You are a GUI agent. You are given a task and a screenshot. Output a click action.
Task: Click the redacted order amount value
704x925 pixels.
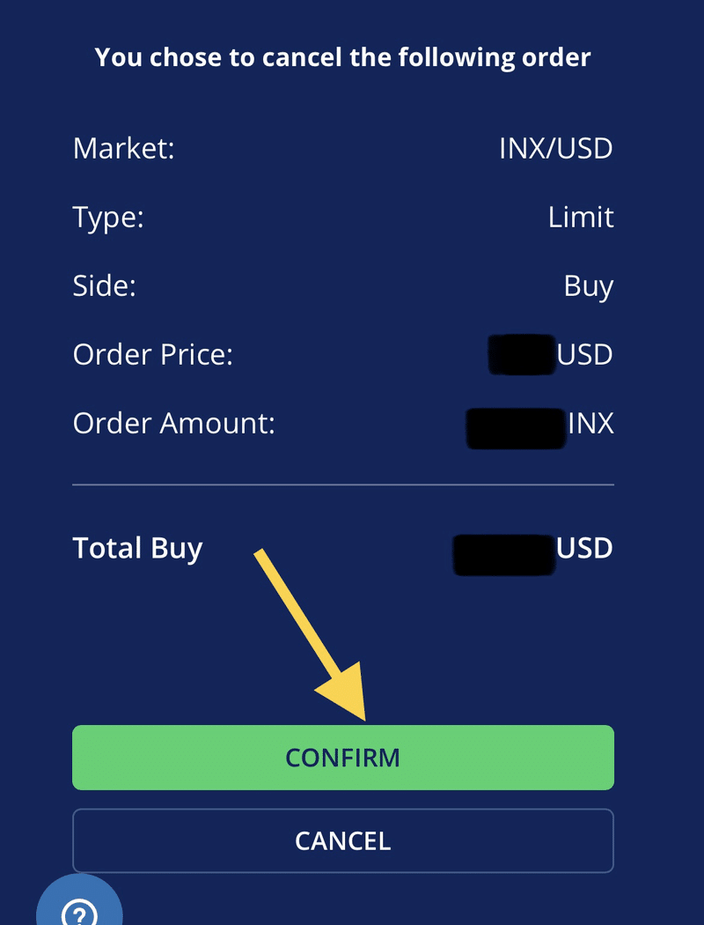coord(516,426)
